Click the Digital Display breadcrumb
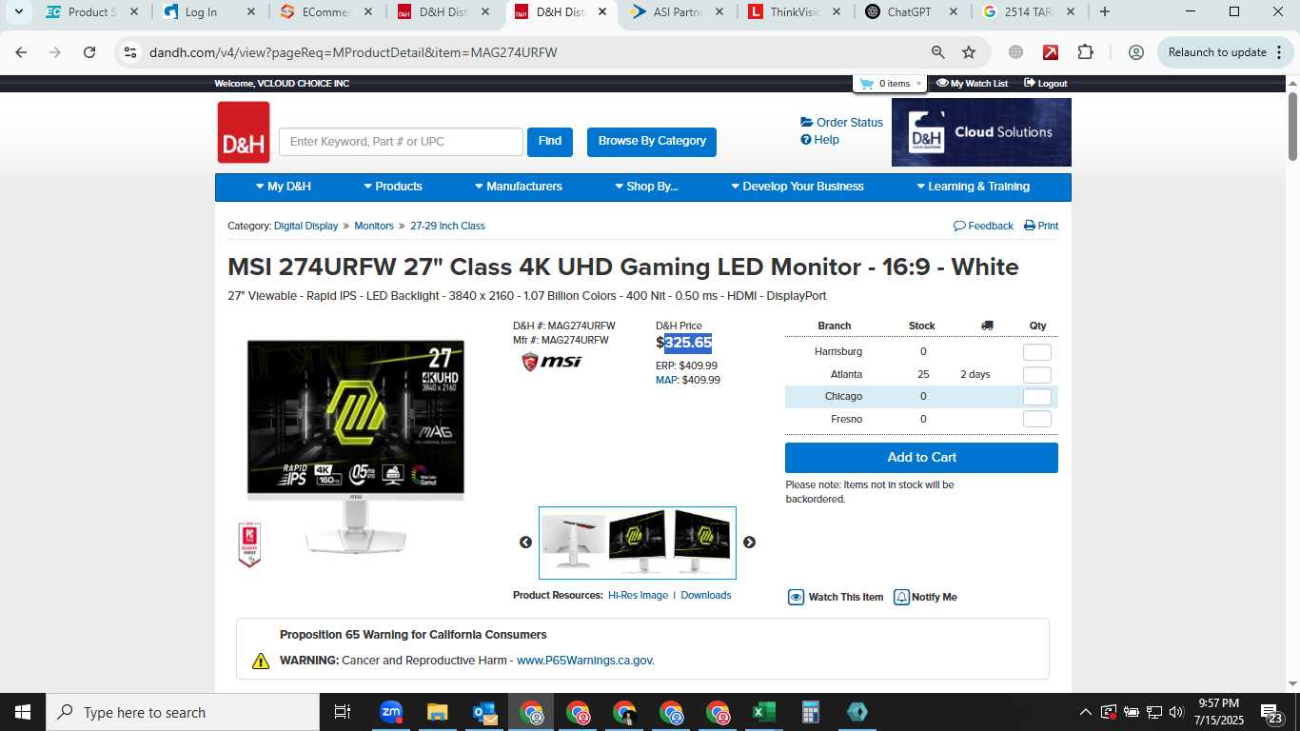1300x731 pixels. [x=305, y=227]
